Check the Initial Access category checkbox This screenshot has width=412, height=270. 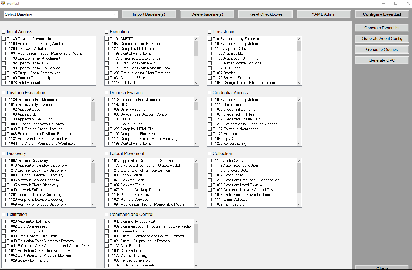[x=4, y=32]
